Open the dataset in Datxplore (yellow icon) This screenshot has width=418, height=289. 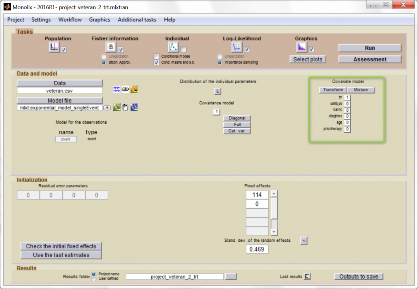click(x=134, y=89)
